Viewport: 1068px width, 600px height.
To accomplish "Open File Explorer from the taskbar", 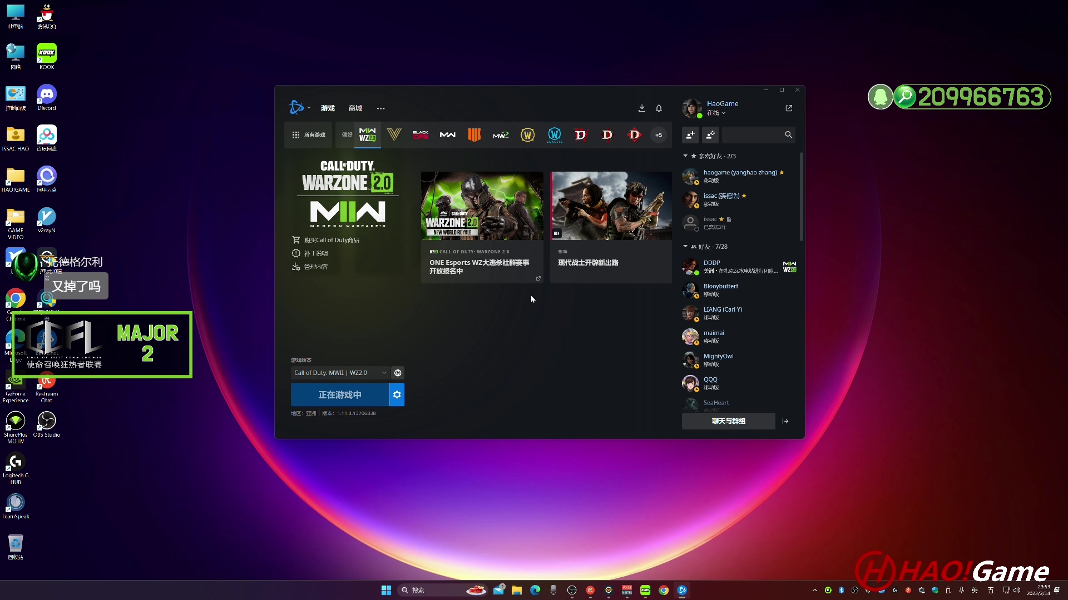I will (517, 590).
